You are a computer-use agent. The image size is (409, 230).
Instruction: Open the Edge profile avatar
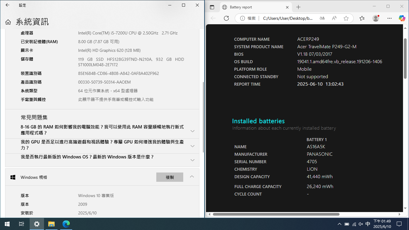pyautogui.click(x=376, y=18)
